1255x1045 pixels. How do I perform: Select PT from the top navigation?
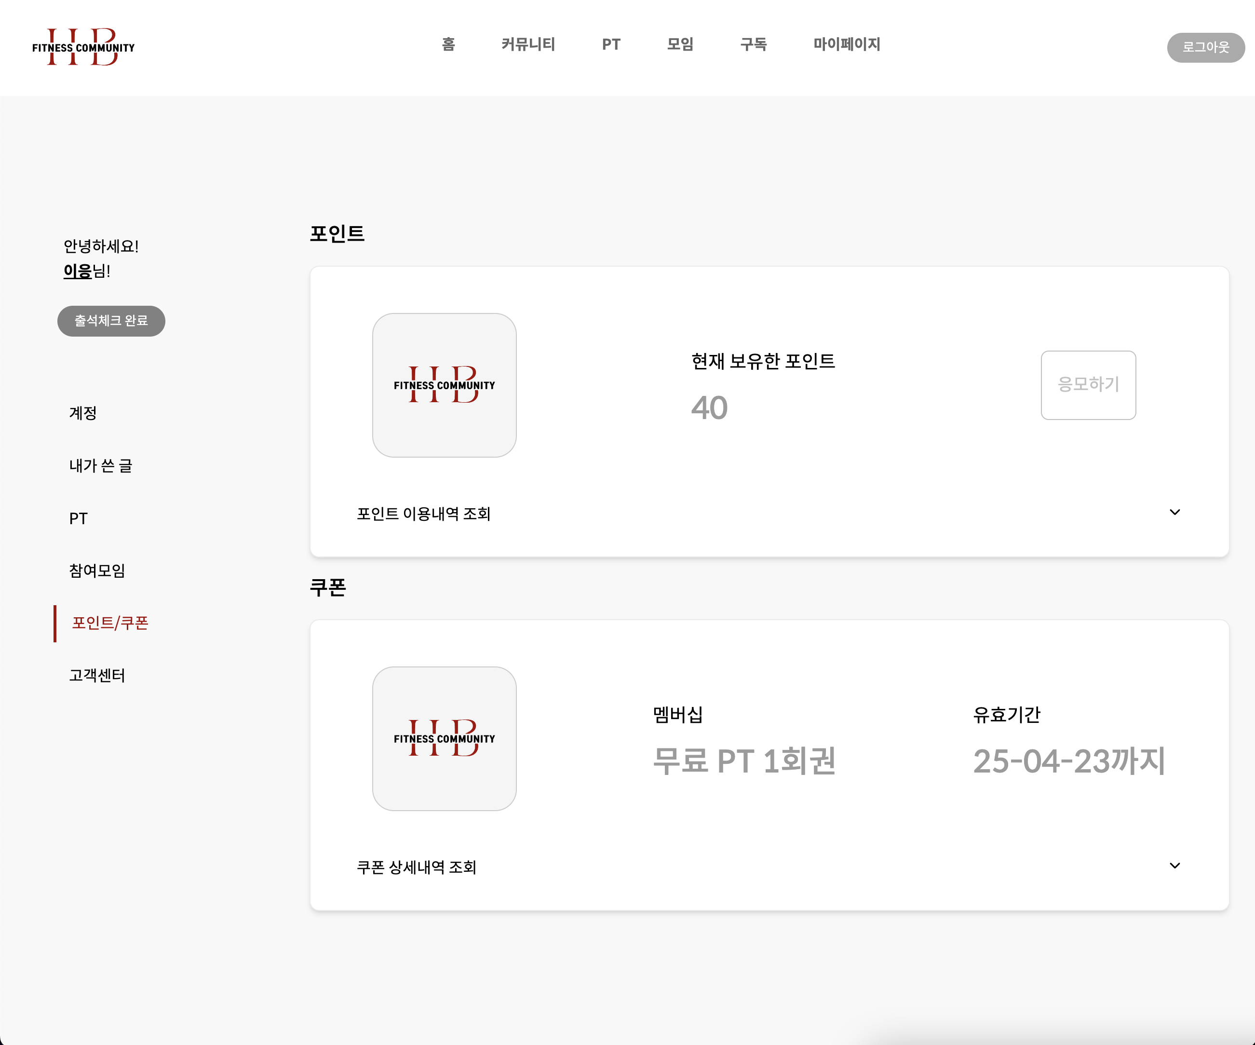click(x=610, y=44)
